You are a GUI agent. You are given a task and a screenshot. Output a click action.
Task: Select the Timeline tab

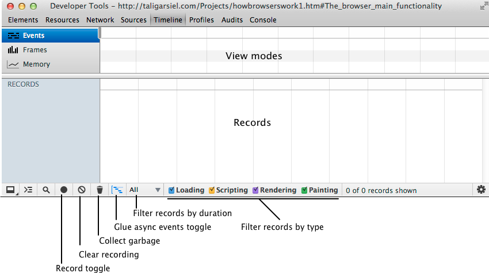point(168,20)
